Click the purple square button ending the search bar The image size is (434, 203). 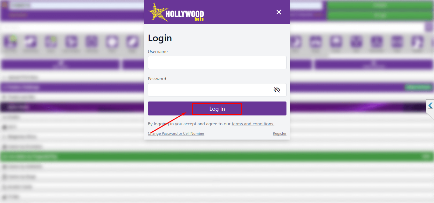point(429,27)
